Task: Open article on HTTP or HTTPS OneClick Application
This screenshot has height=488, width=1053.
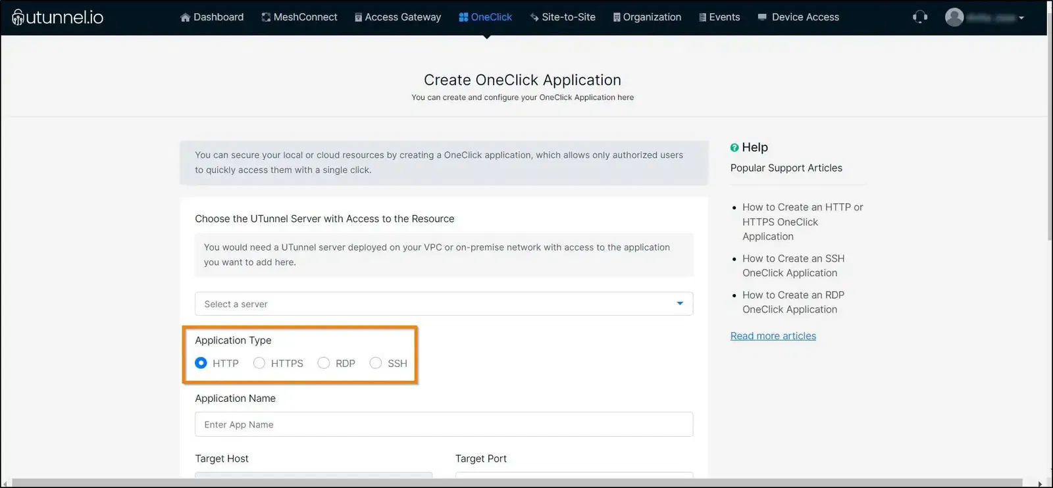Action: coord(802,222)
